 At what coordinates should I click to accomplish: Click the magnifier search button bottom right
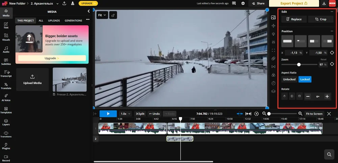[x=329, y=154]
